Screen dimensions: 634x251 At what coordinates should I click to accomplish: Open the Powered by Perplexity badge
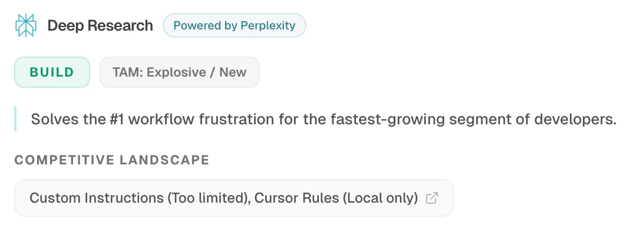tap(234, 25)
